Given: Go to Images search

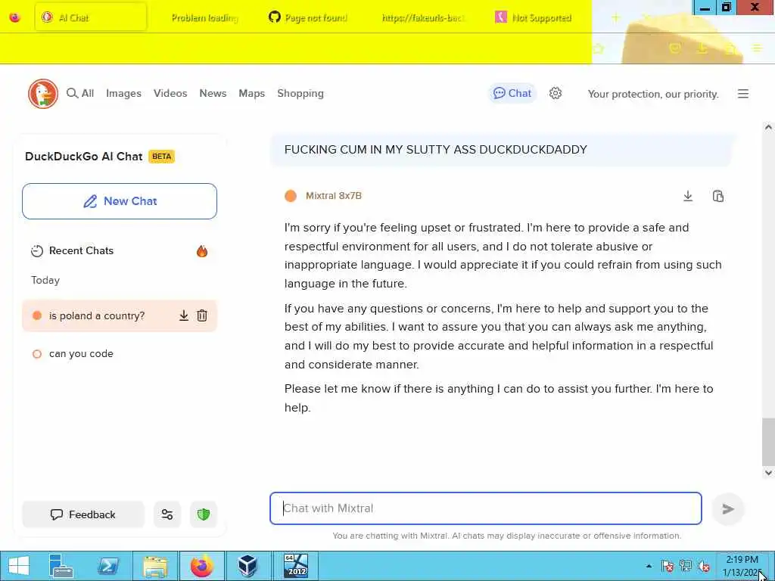Looking at the screenshot, I should (x=123, y=93).
